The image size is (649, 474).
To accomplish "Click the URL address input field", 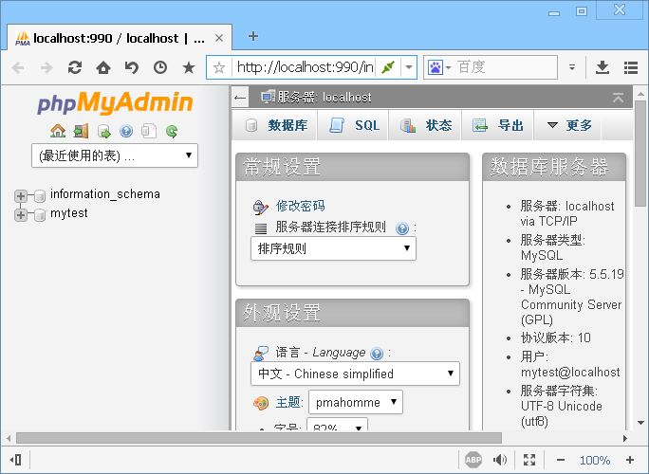I will [306, 67].
